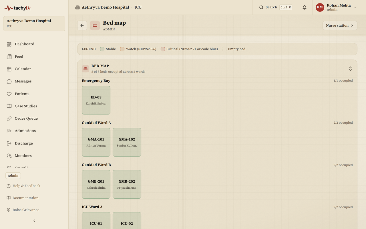Go to Calendar in the sidebar
Viewport: 366px width, 229px height.
[34, 69]
